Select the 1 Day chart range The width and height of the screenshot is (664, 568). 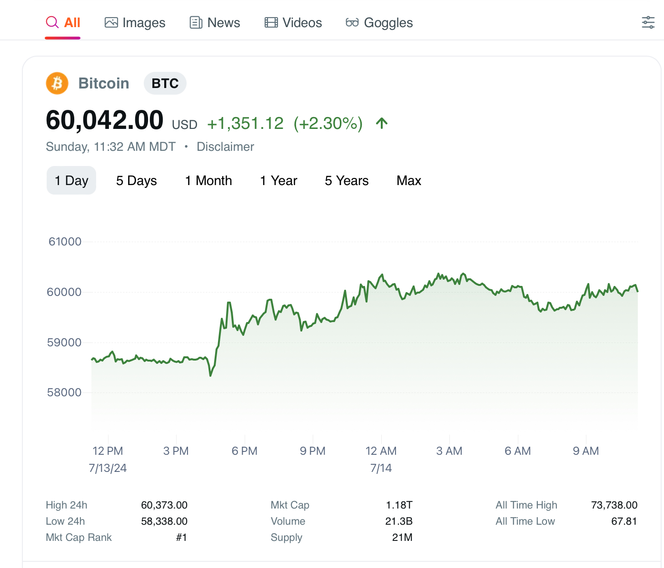(71, 180)
